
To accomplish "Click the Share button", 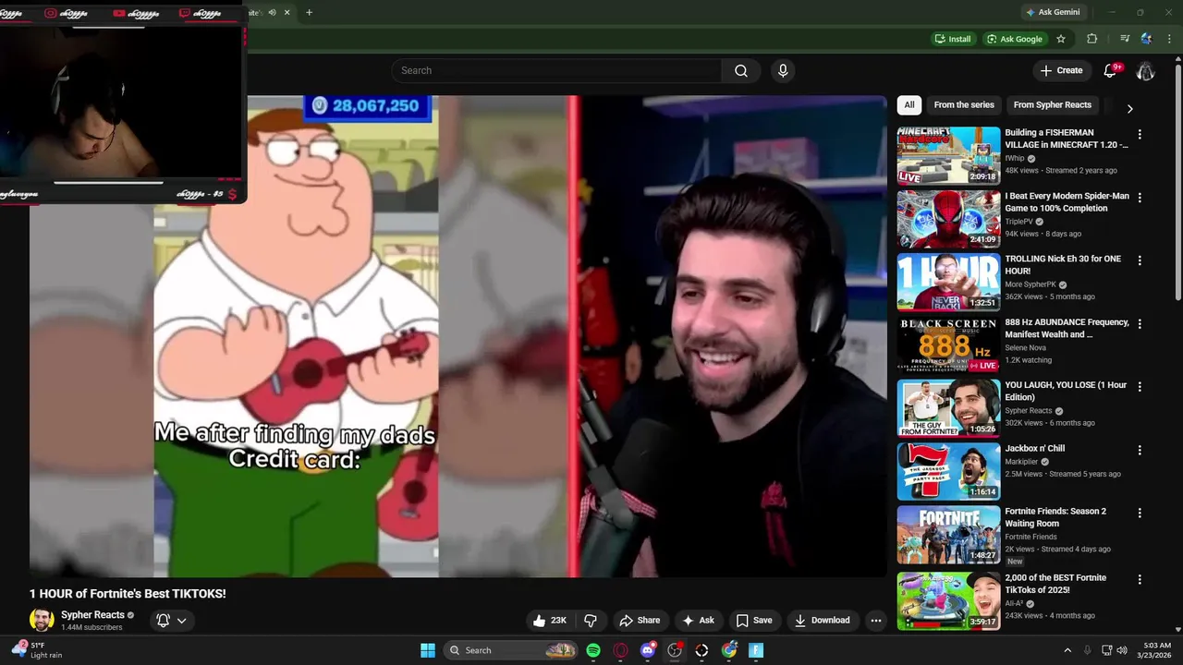I will point(640,621).
